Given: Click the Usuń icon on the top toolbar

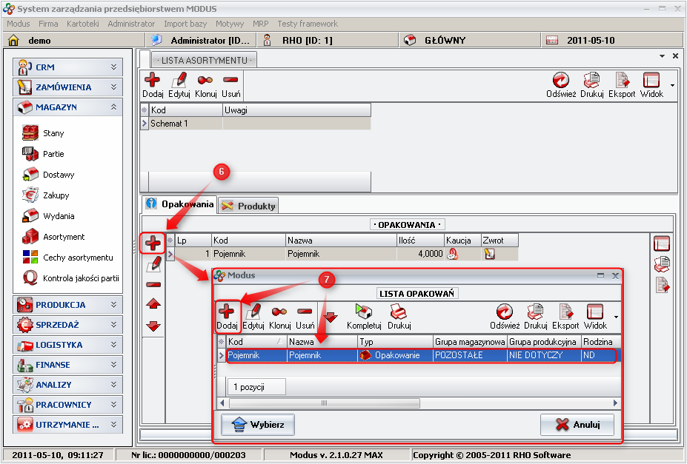Looking at the screenshot, I should [230, 81].
